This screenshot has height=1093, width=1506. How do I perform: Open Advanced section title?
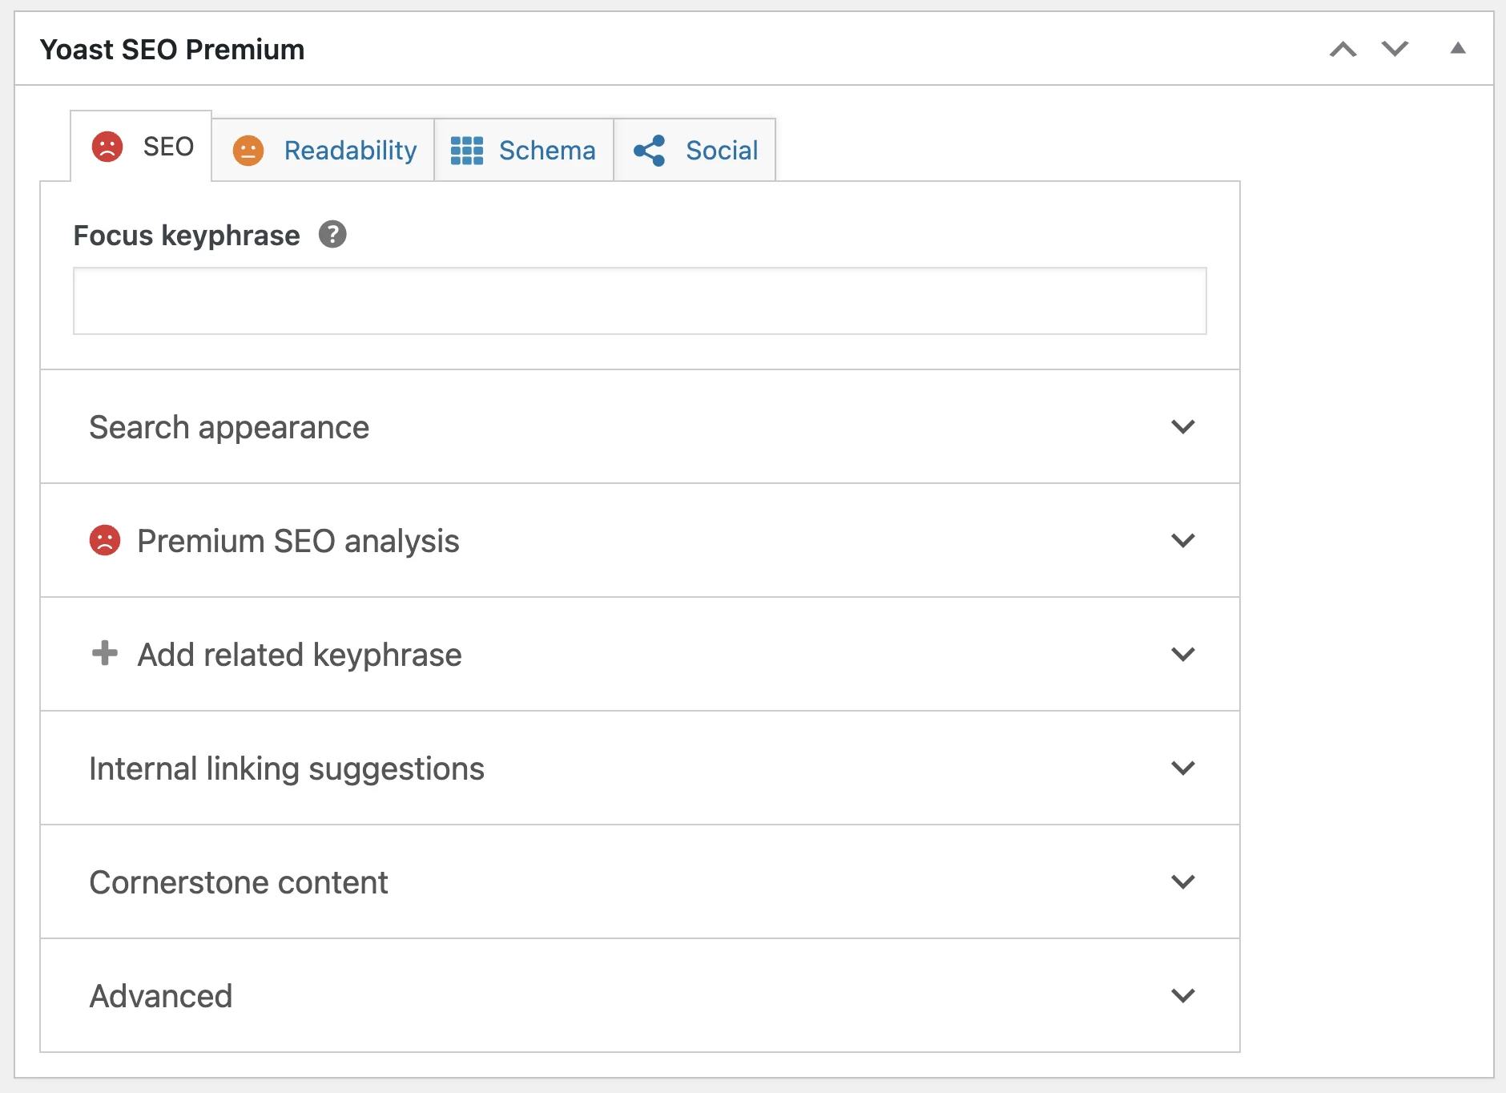coord(161,996)
